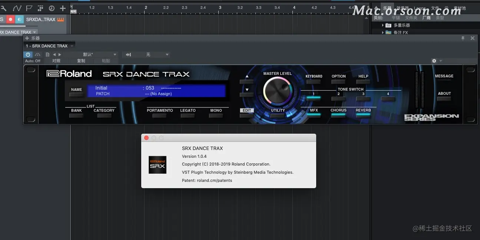
Task: Close the About dialog with red button
Action: 146,138
